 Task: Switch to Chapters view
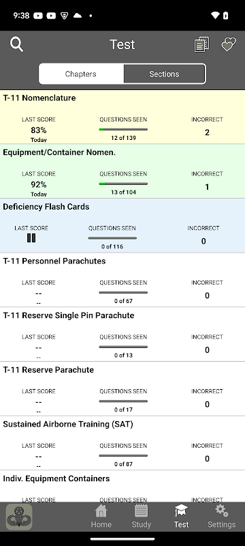[81, 74]
